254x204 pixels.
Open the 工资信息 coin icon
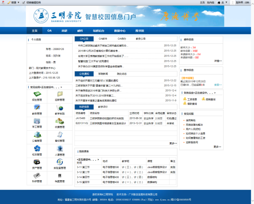(185, 99)
